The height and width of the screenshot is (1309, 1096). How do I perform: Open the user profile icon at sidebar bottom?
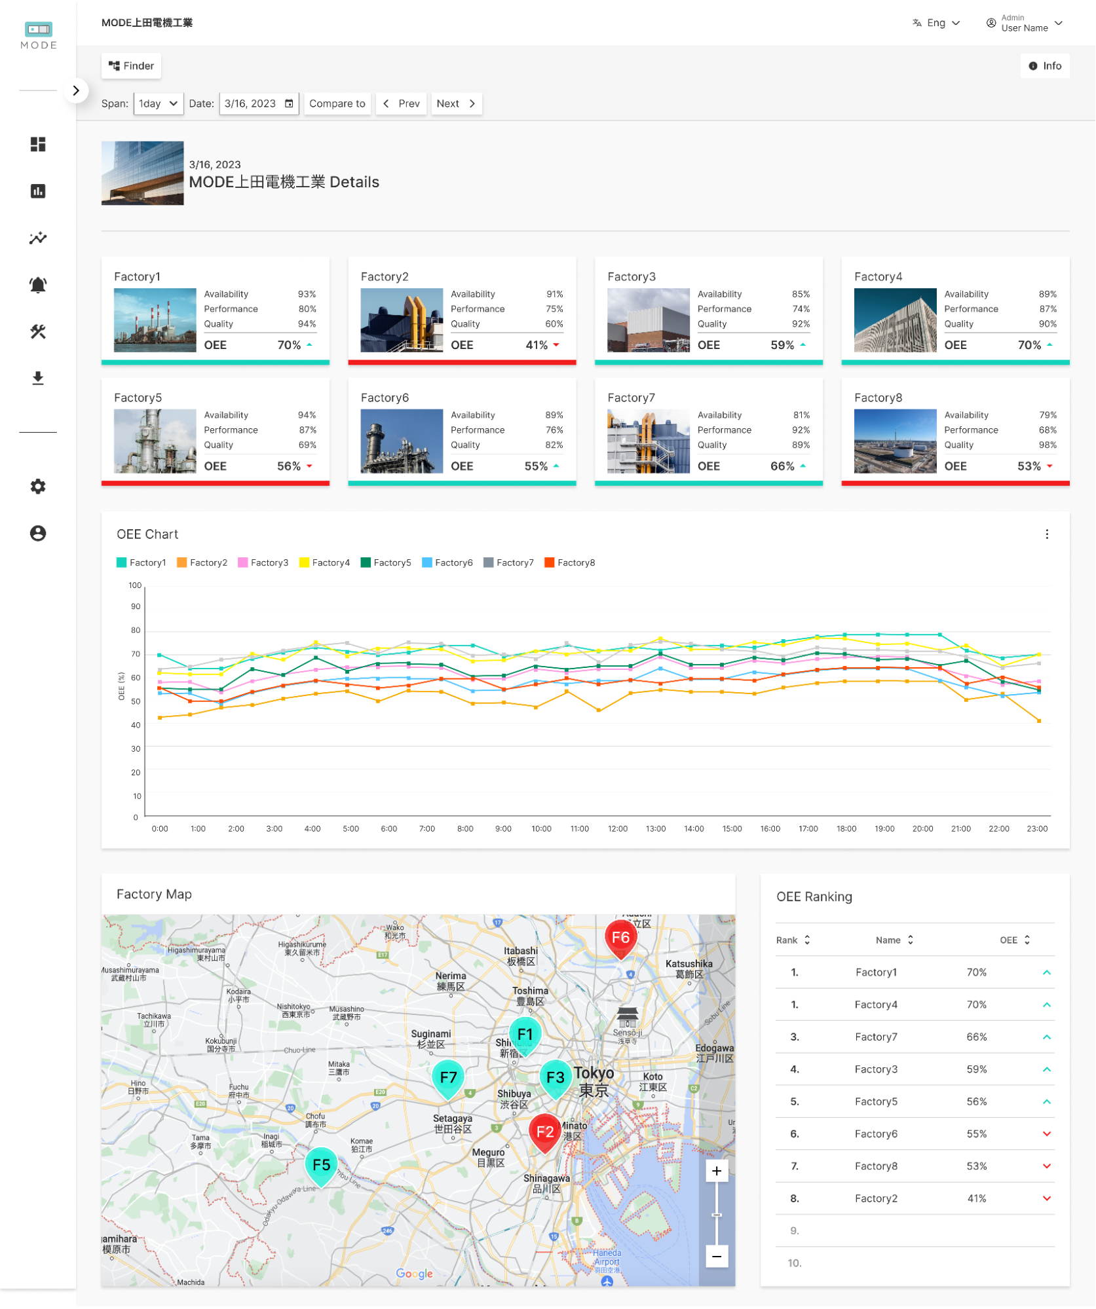click(x=38, y=534)
